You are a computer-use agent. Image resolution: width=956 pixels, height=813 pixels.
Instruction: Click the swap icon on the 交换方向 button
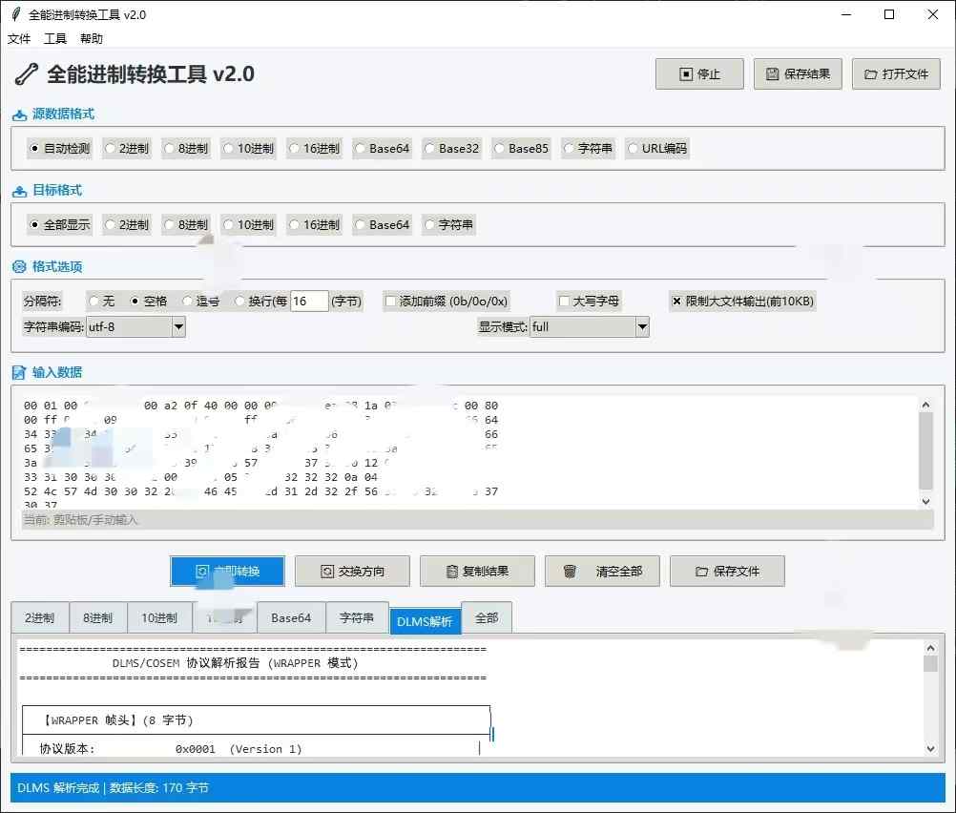tap(327, 572)
